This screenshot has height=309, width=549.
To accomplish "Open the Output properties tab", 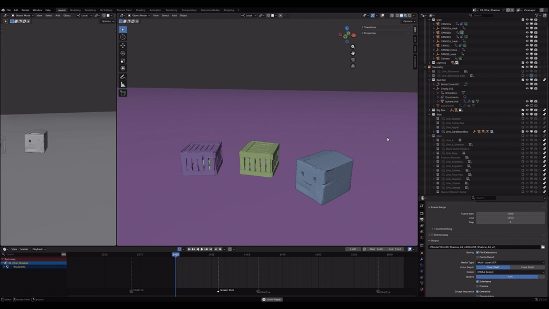I will [422, 219].
